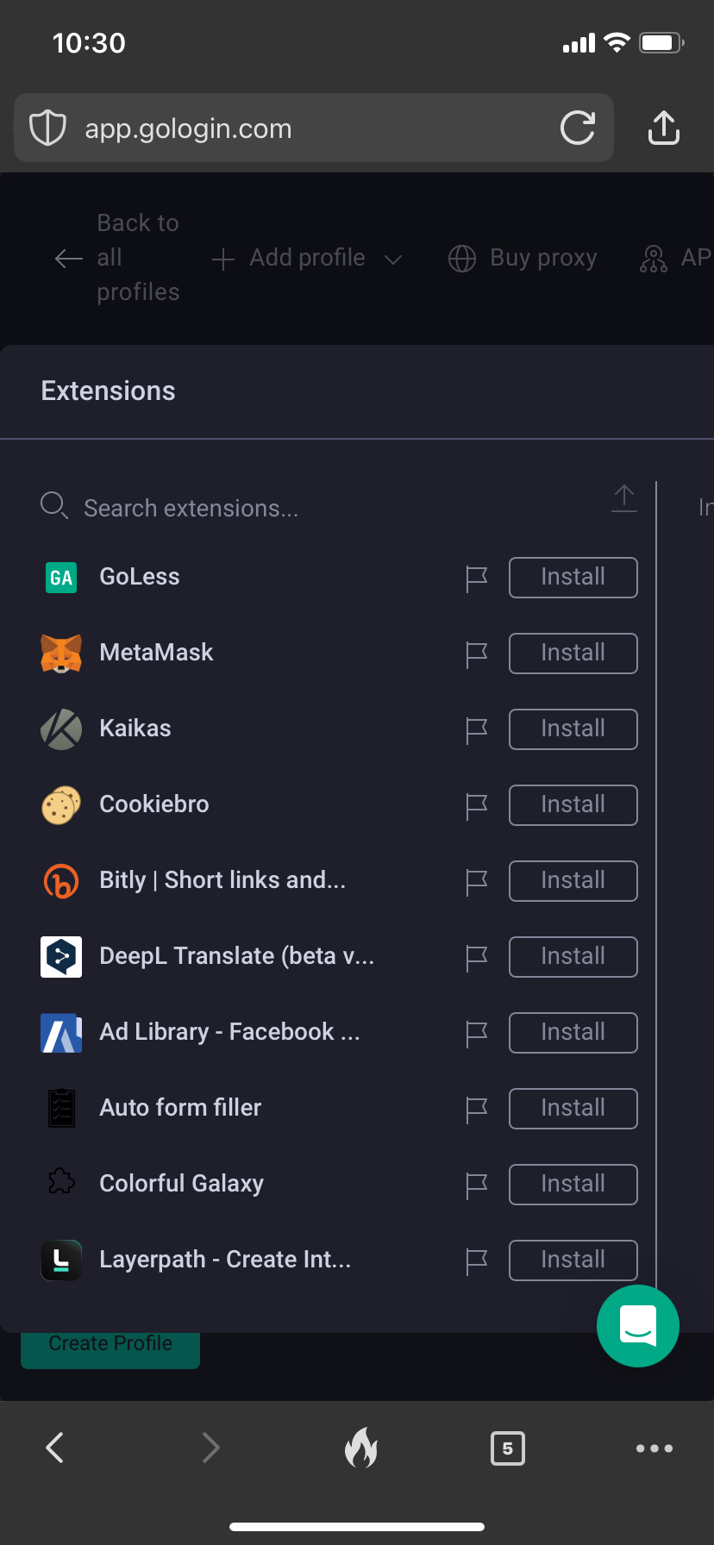Screen dimensions: 714x1545
Task: Click the MetaMask fox icon
Action: tap(61, 654)
